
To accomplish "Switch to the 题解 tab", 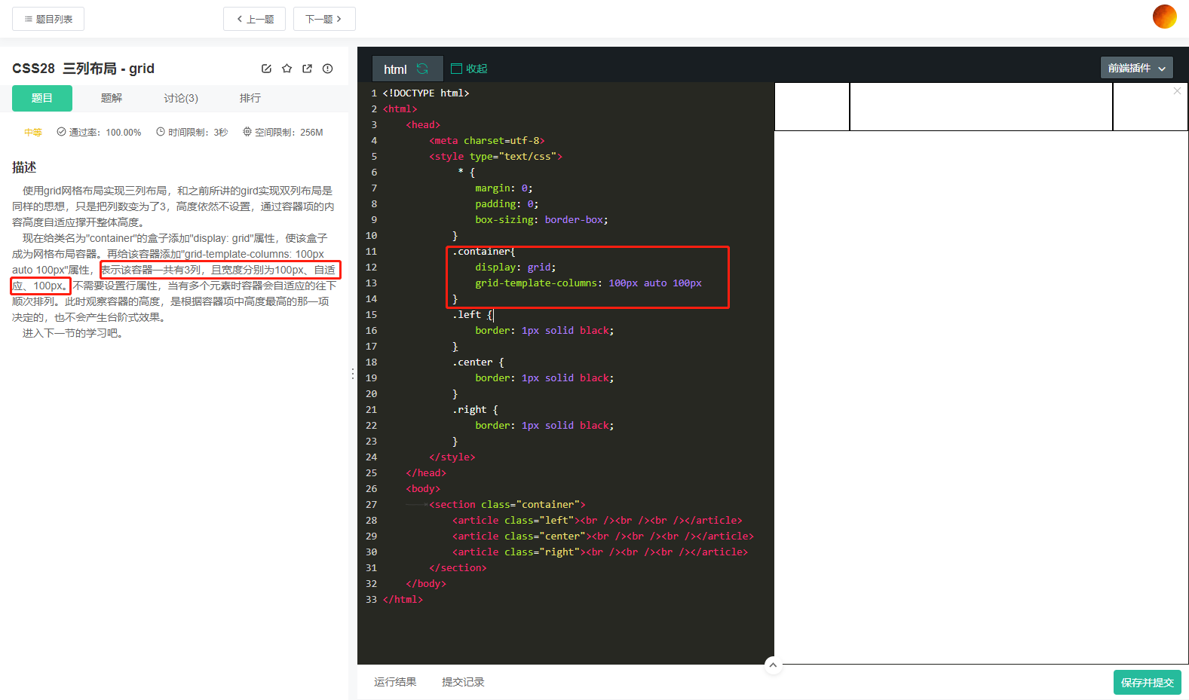I will (112, 98).
